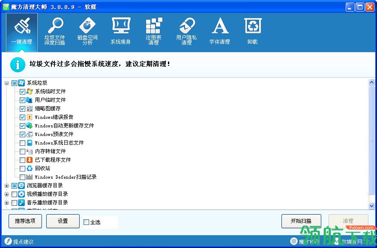377x248 pixels.
Task: Select the 系统垃圾 tree label
Action: (x=37, y=83)
